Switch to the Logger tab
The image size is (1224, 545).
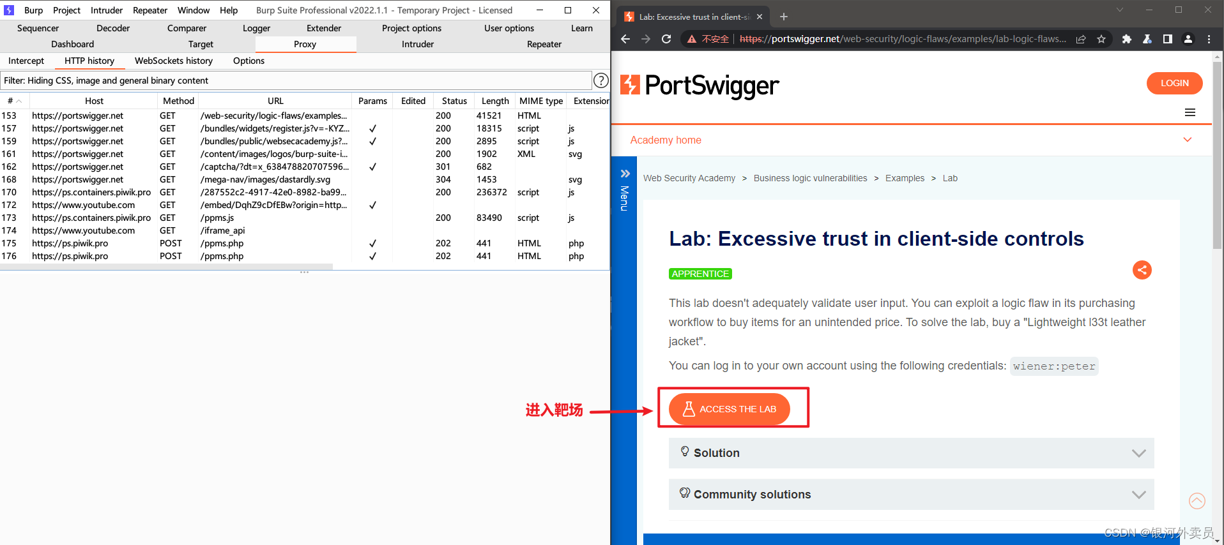point(256,28)
